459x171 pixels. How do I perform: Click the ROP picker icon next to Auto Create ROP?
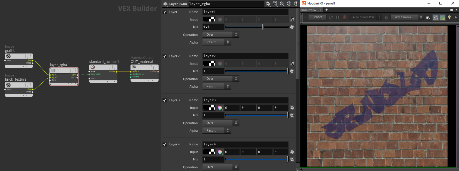[386, 17]
